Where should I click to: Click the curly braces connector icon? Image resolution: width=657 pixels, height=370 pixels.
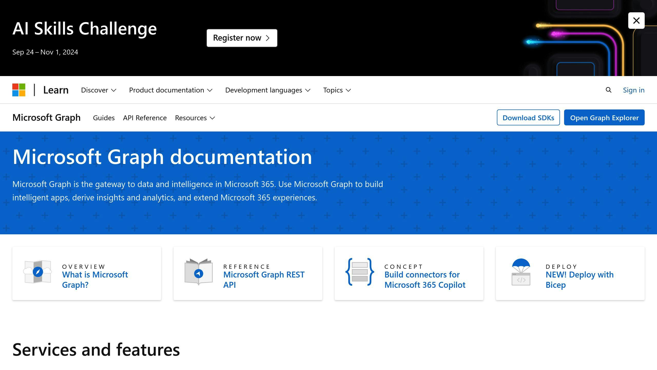[x=360, y=272]
